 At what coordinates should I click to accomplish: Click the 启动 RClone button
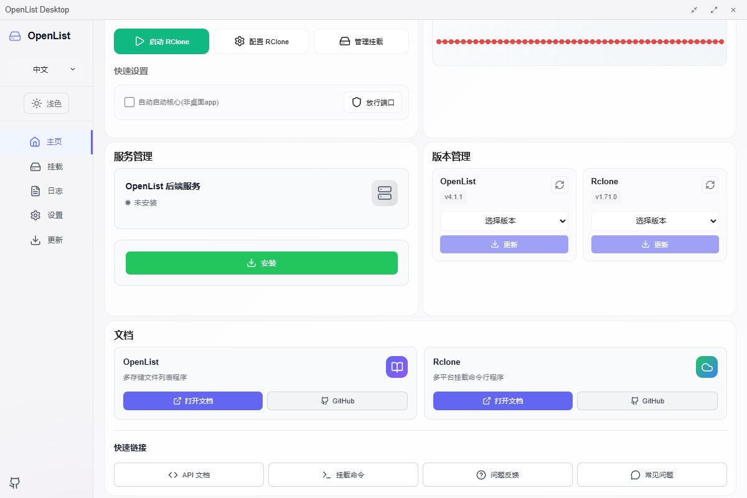[x=161, y=41]
